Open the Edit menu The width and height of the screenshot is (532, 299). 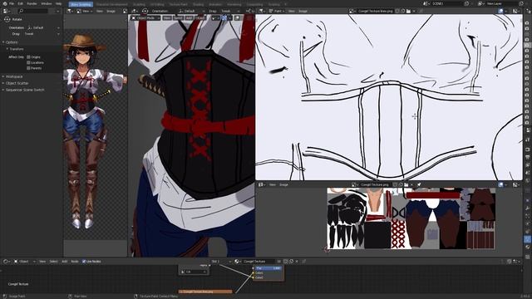coord(20,3)
